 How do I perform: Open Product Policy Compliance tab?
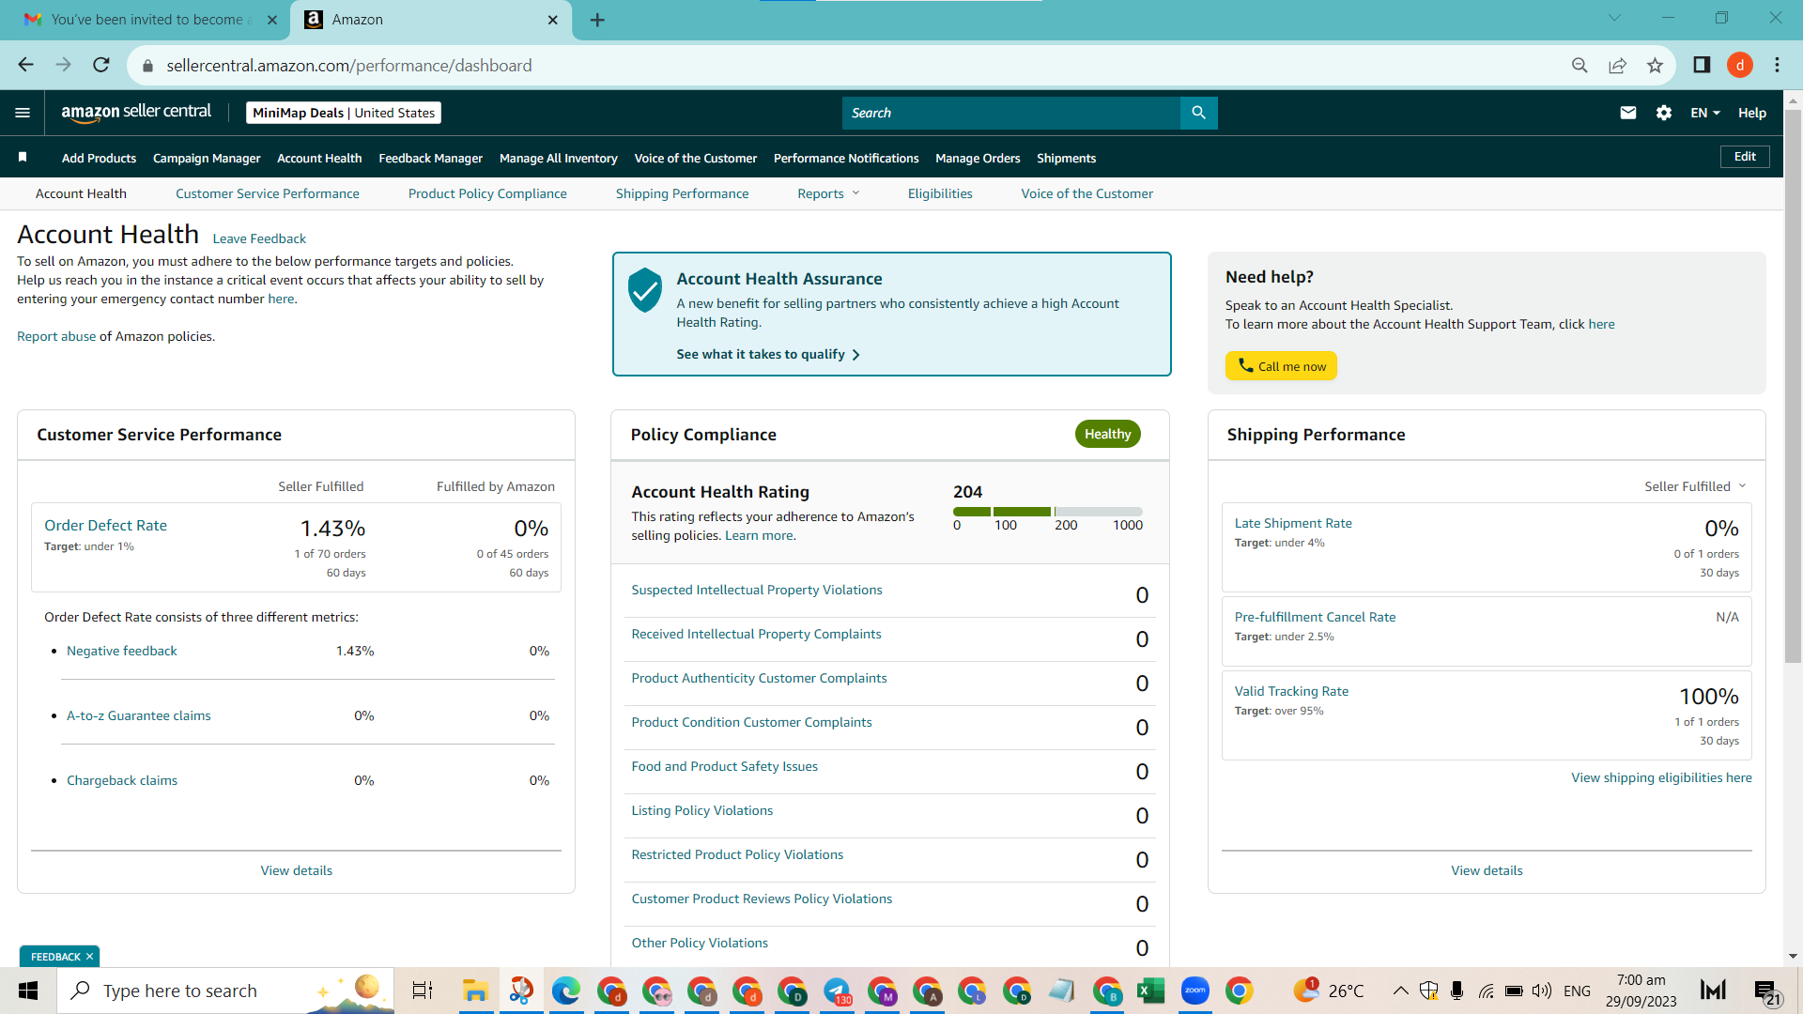pyautogui.click(x=487, y=193)
